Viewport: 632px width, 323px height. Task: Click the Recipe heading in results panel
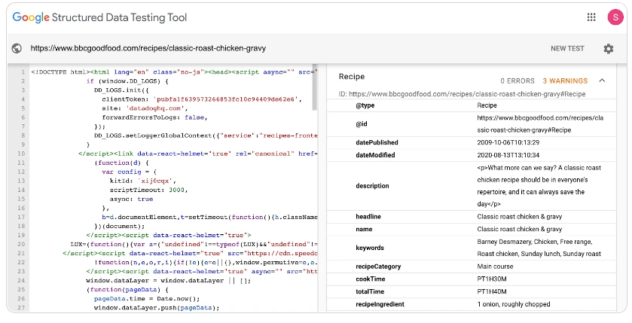(x=352, y=77)
